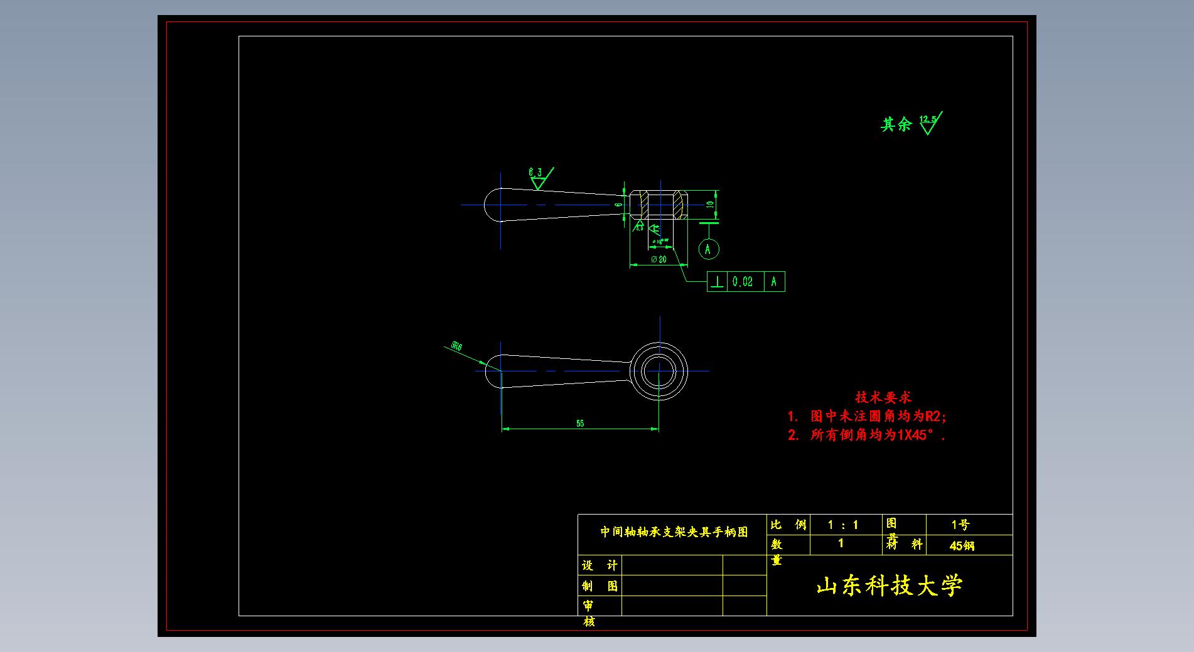
Task: Click the Ø20 diameter dimension
Action: point(659,259)
